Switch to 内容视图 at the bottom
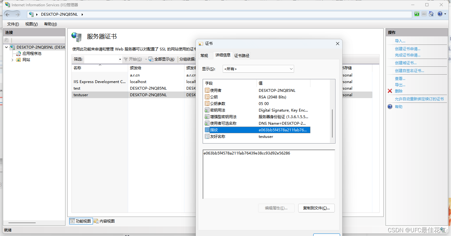The height and width of the screenshot is (236, 451). click(106, 221)
